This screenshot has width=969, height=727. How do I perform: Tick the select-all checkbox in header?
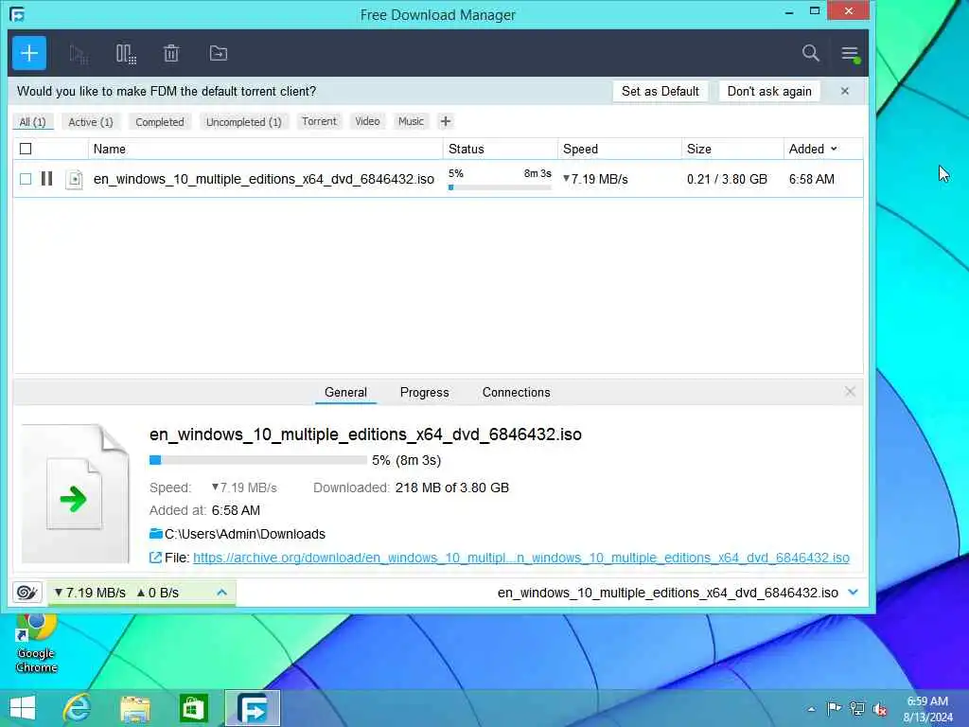point(26,149)
